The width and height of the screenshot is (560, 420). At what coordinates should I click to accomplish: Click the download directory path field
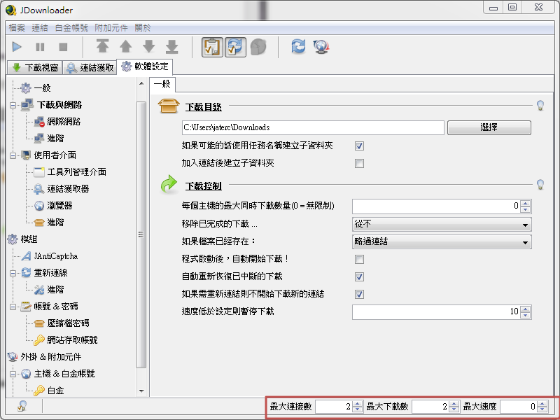click(x=313, y=127)
